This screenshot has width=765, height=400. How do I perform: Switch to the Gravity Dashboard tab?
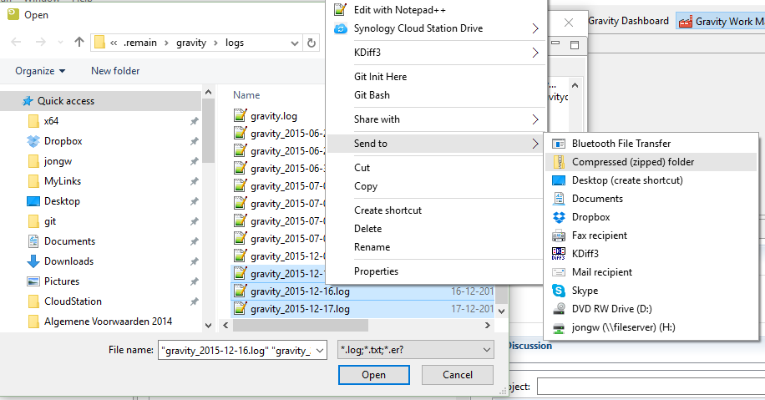(x=628, y=21)
